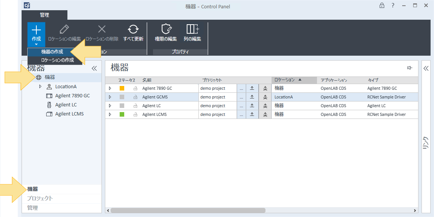
Task: Click ellipsis button in Agilent LCMS row
Action: (241, 115)
